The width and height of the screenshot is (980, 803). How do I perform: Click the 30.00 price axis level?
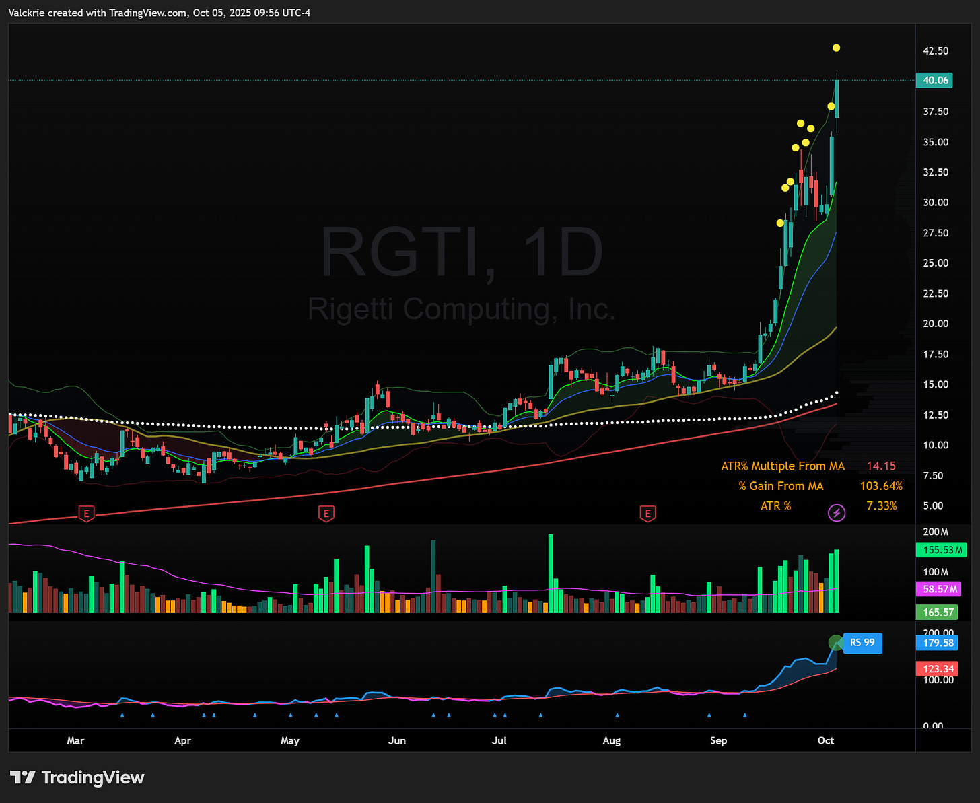point(936,203)
